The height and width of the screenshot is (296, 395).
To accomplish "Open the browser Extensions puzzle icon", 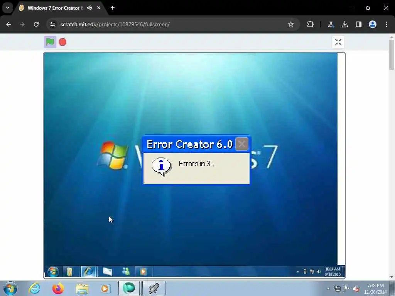I will [311, 24].
